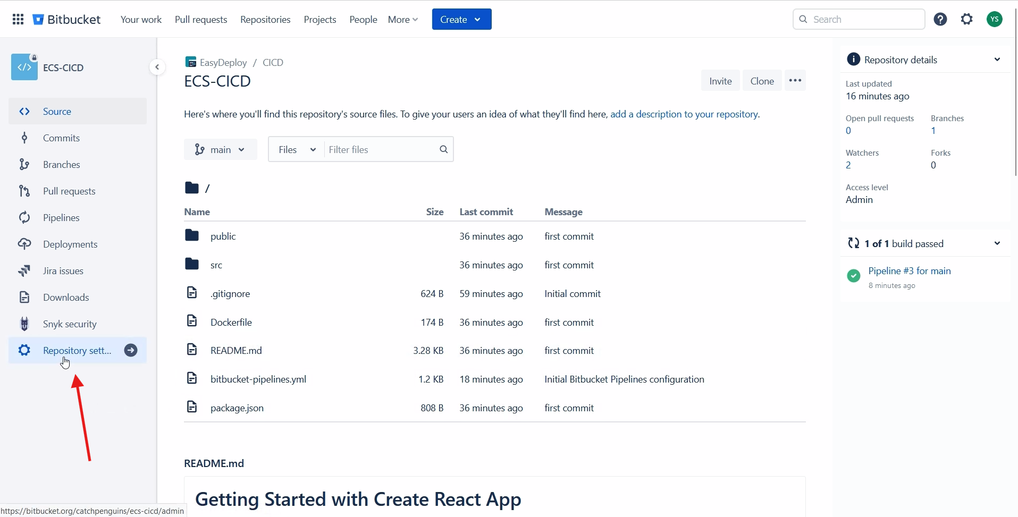
Task: Click the root folder icon
Action: (192, 188)
